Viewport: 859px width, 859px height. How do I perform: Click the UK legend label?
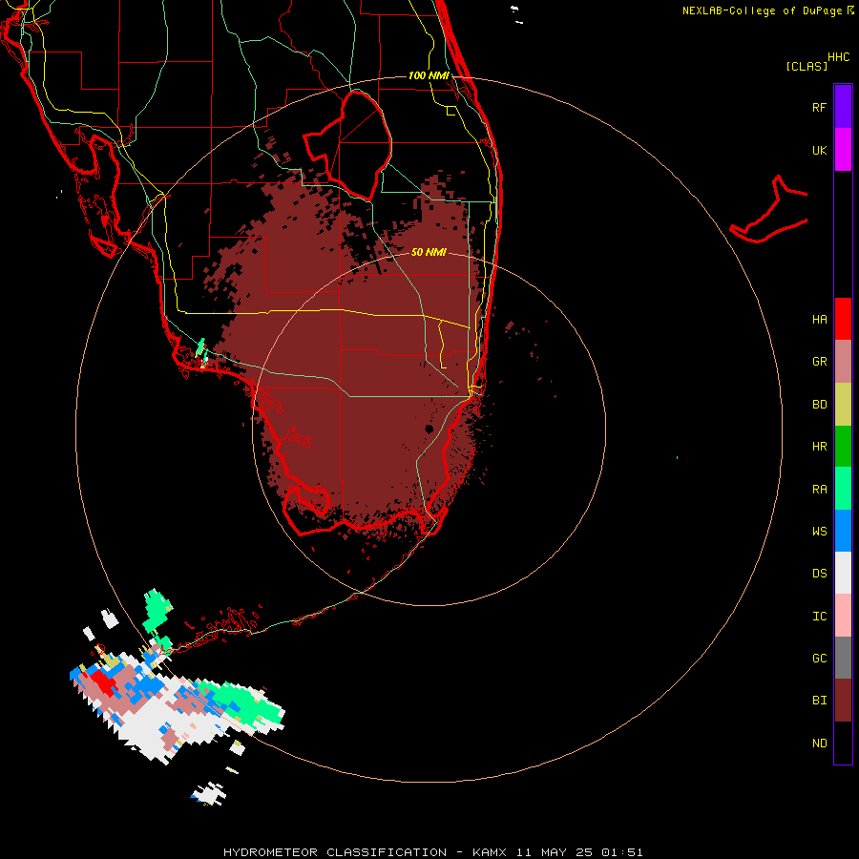819,150
